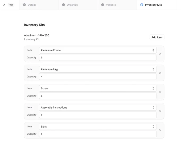Click the Details completed checkmark icon
181x143 pixels.
tap(24, 5)
